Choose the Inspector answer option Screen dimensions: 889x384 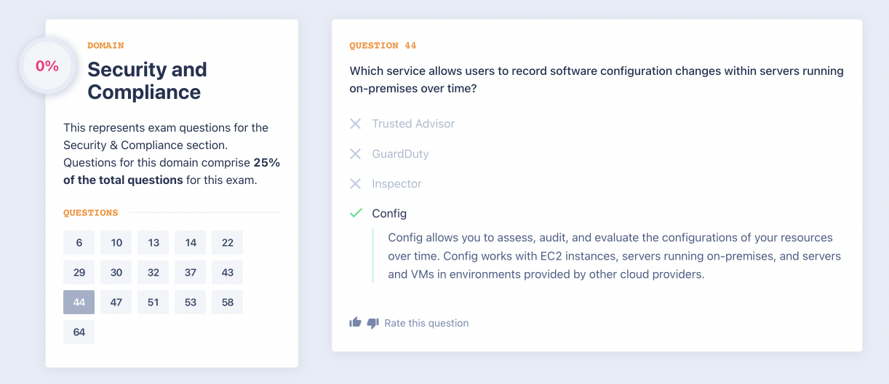[x=396, y=184]
